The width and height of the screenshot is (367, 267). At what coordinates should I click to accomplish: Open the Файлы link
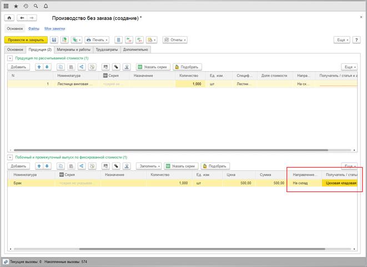[34, 28]
